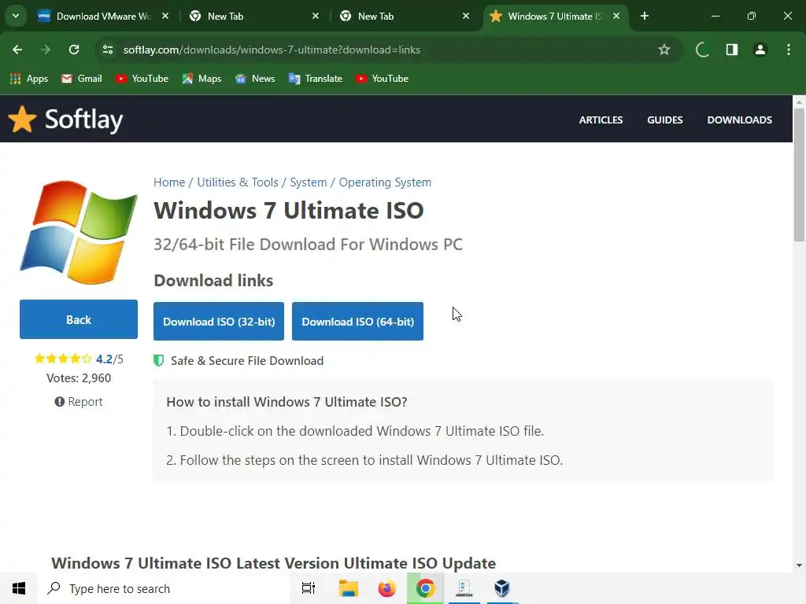Select the Windows 7 Ultimate tab
This screenshot has width=806, height=604.
555,16
